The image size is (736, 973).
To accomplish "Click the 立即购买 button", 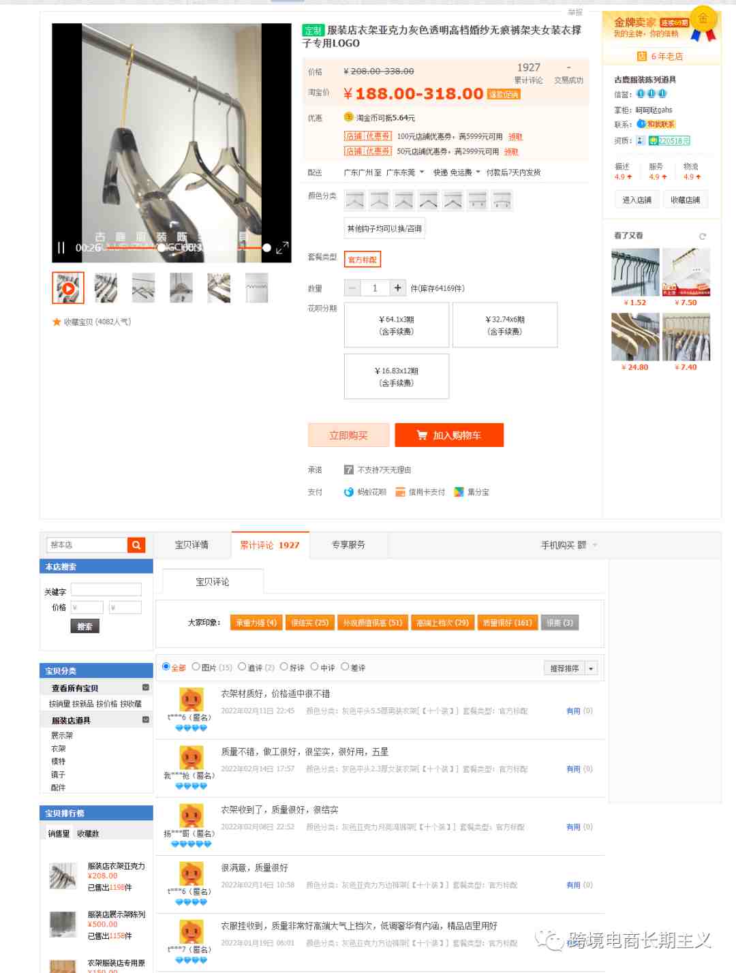I will click(x=348, y=435).
